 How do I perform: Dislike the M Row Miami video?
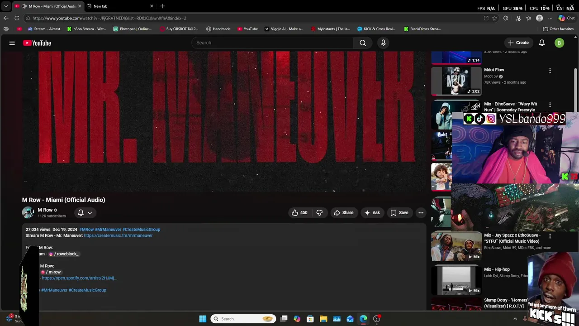pyautogui.click(x=319, y=213)
